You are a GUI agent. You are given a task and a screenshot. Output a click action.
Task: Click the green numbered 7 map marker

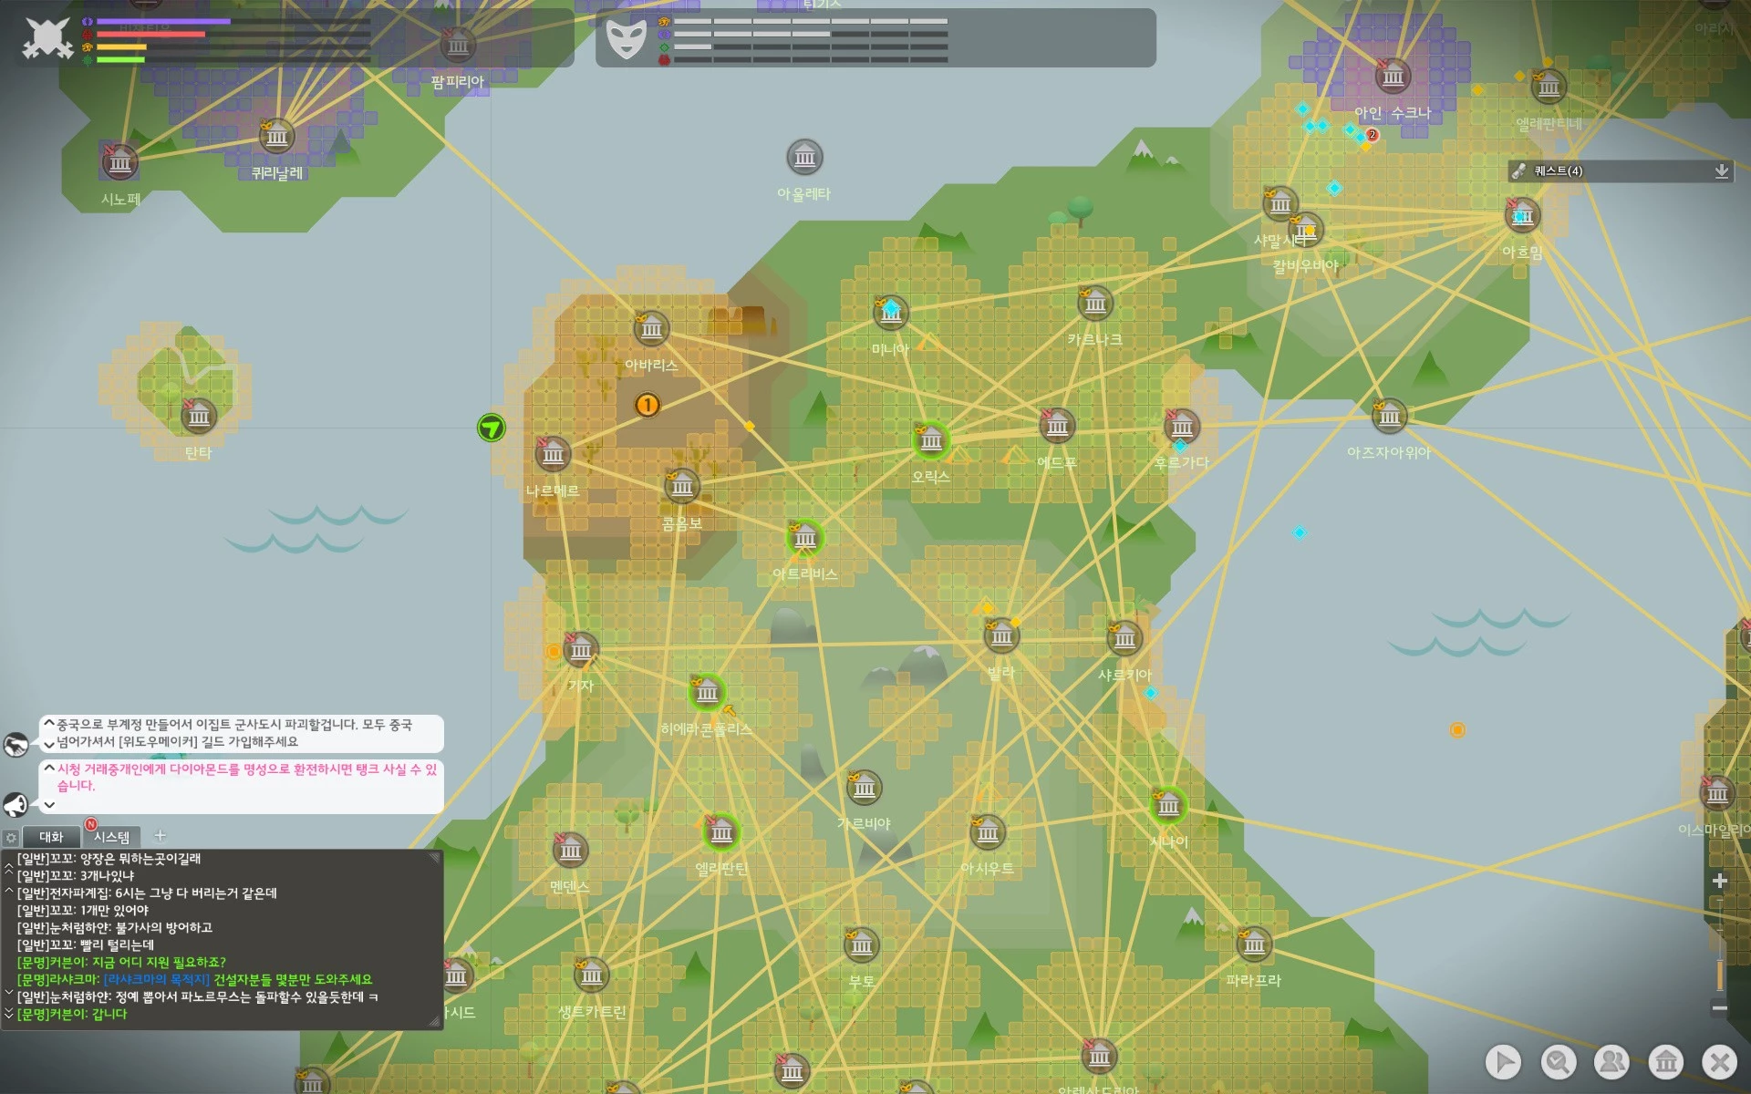point(491,428)
